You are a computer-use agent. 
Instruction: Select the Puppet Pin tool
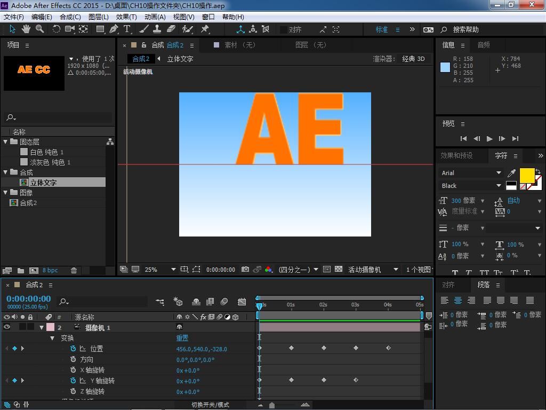(x=205, y=29)
